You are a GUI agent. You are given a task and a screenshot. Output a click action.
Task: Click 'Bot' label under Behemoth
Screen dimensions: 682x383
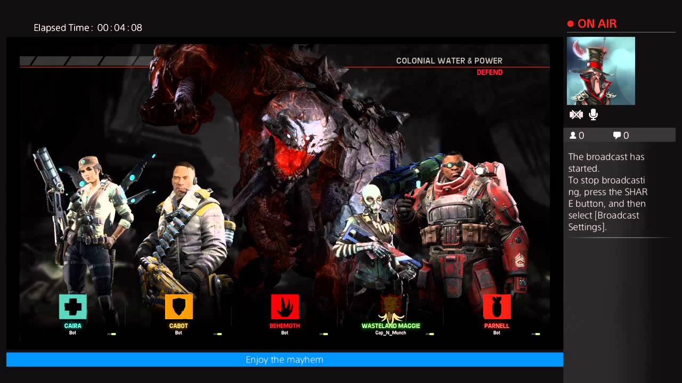(285, 333)
